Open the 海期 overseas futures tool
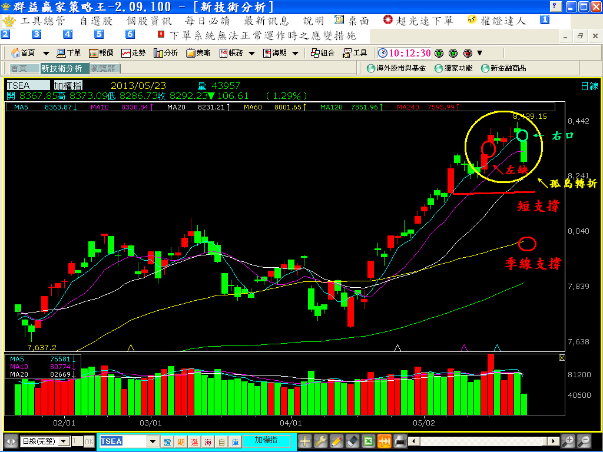The width and height of the screenshot is (603, 452). pos(275,53)
